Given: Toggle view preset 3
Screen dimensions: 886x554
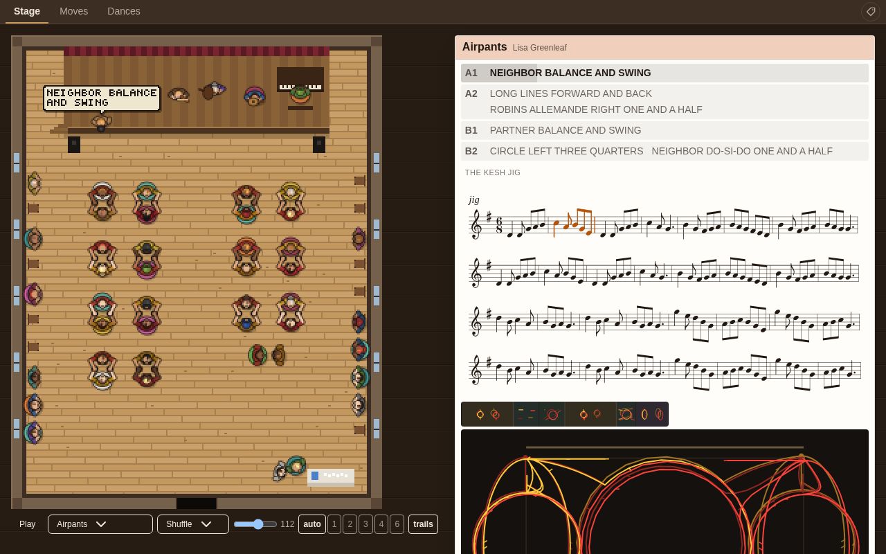Looking at the screenshot, I should tap(365, 524).
